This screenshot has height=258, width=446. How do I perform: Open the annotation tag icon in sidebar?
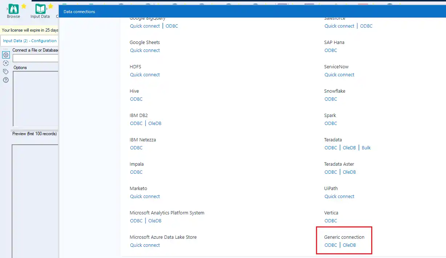pos(5,71)
